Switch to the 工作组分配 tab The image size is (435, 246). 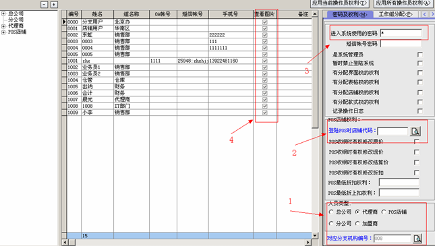[x=396, y=14]
